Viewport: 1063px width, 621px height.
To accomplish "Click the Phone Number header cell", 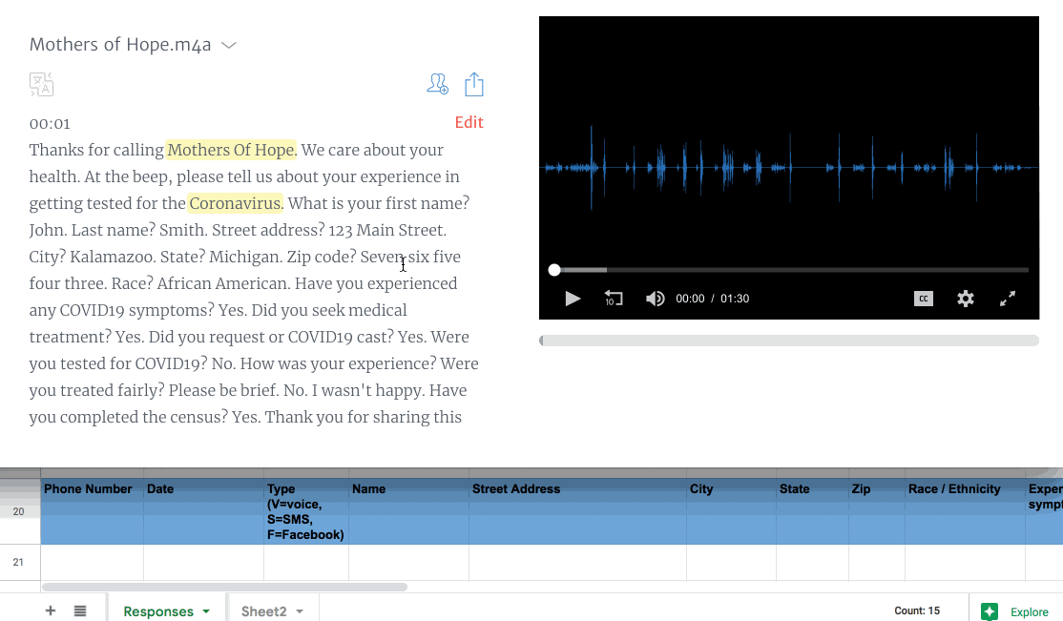I will [93, 511].
